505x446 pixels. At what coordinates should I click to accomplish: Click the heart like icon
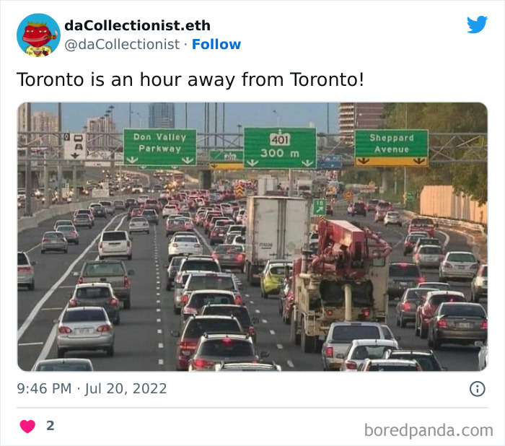[x=27, y=427]
